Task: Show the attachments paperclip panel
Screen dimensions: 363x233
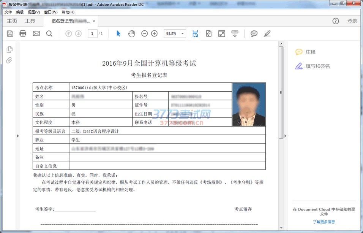Action: (x=9, y=60)
